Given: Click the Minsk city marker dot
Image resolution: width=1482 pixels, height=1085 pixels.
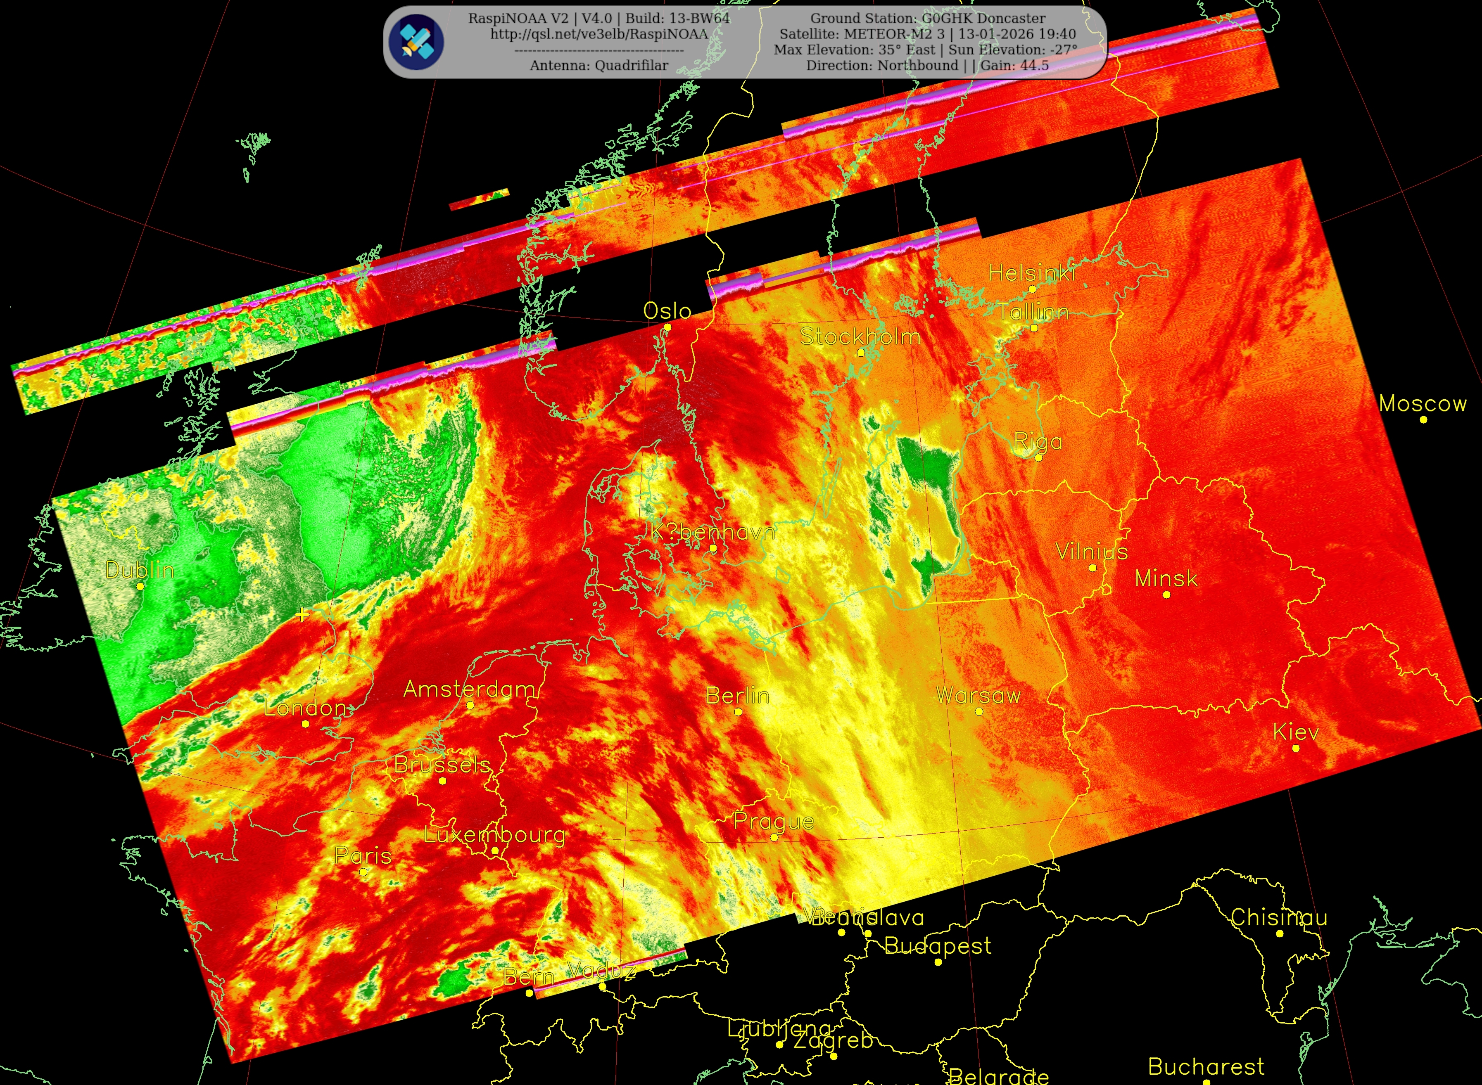Looking at the screenshot, I should [x=1166, y=595].
